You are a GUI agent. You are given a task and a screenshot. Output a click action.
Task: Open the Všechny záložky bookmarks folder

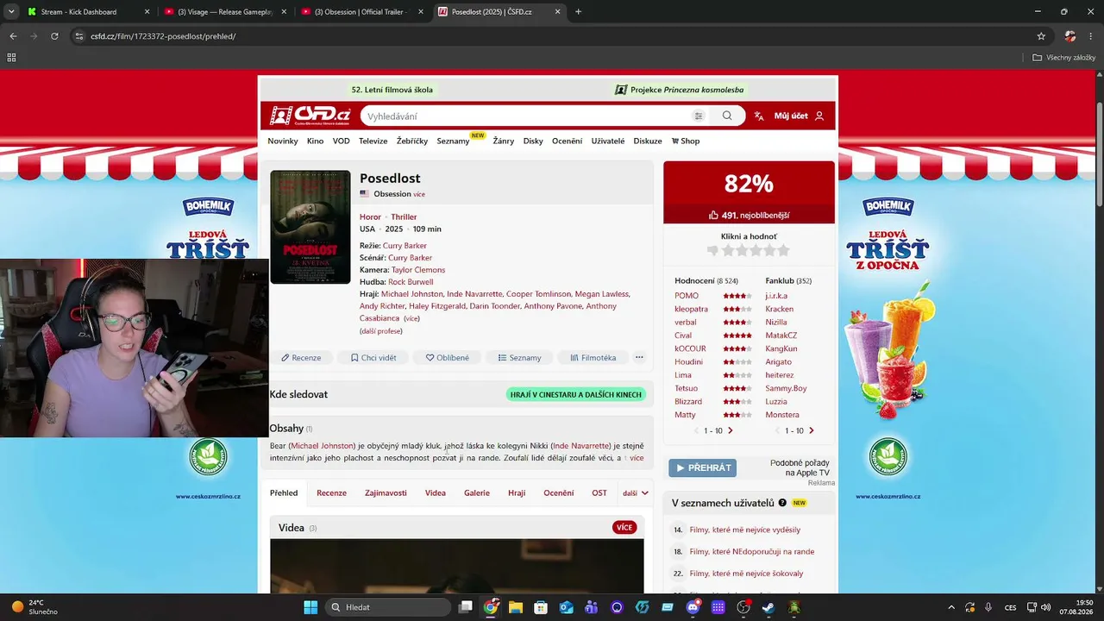[x=1064, y=58]
